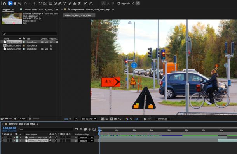Image resolution: width=237 pixels, height=154 pixels.
Task: Go to the Home screen icon
Action: click(5, 3)
